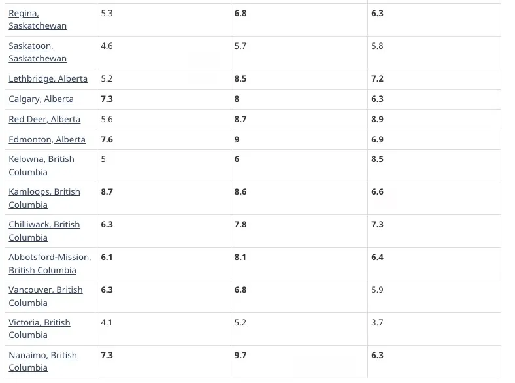Go to the Red Deer, Alberta link
The height and width of the screenshot is (383, 515).
point(44,120)
